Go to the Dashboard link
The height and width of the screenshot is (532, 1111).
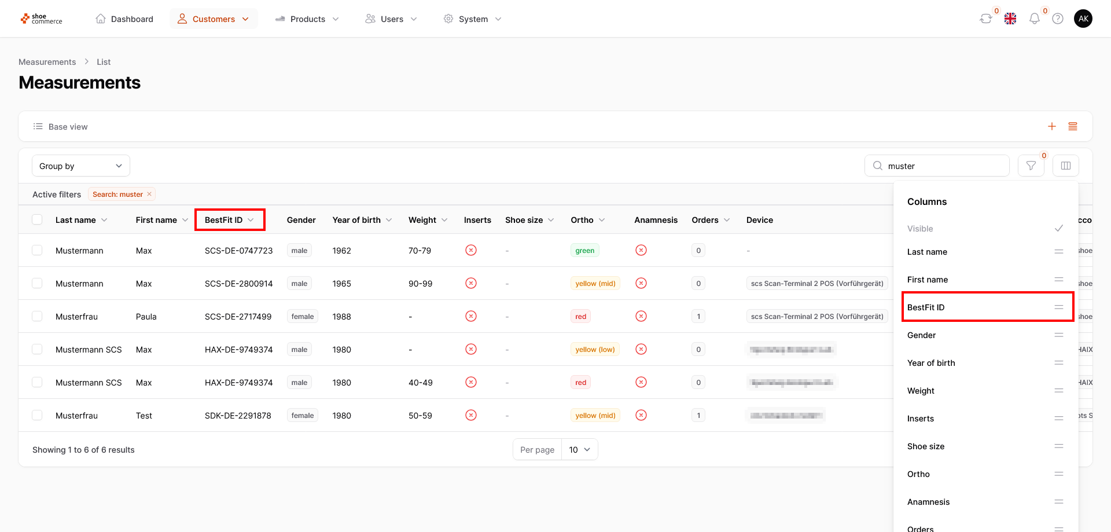pos(124,19)
